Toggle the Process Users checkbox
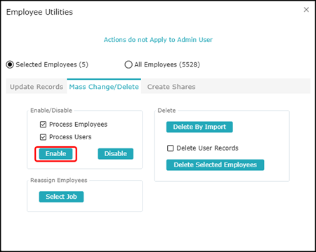Screen dimensions: 316x252 [x=43, y=137]
